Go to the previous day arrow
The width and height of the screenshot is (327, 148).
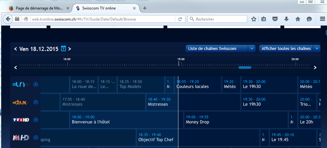pyautogui.click(x=16, y=49)
